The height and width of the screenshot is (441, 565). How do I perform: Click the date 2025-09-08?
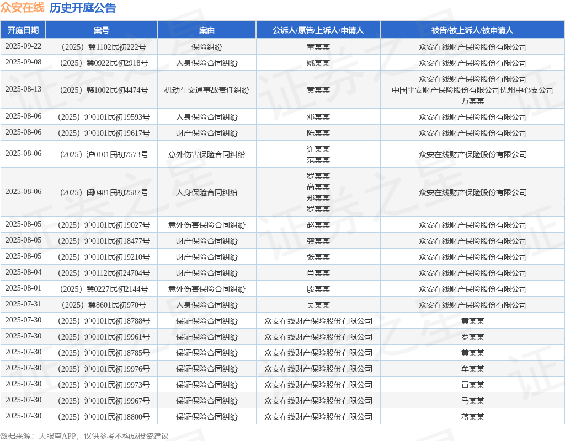[23, 62]
